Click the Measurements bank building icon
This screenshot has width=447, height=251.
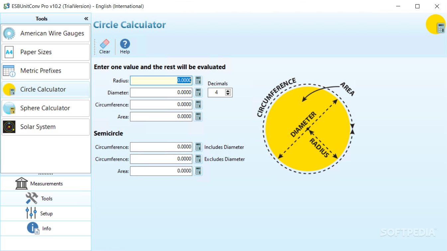[22, 183]
